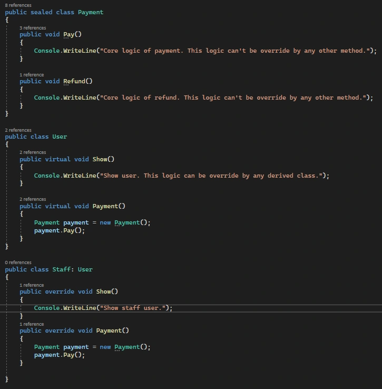Image resolution: width=382 pixels, height=389 pixels.
Task: Click the "Show user. This logic can be override" string
Action: click(211, 176)
